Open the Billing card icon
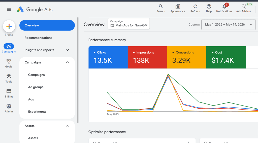258x143 pixels. point(9,91)
